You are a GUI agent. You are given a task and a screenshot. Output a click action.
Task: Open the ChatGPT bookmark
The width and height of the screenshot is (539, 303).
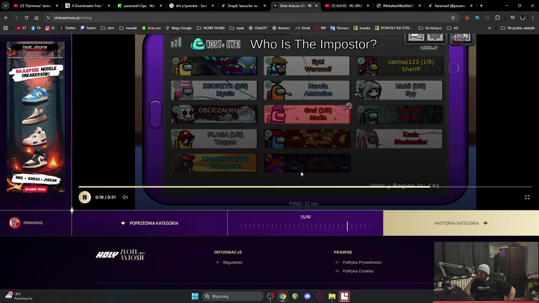(258, 28)
